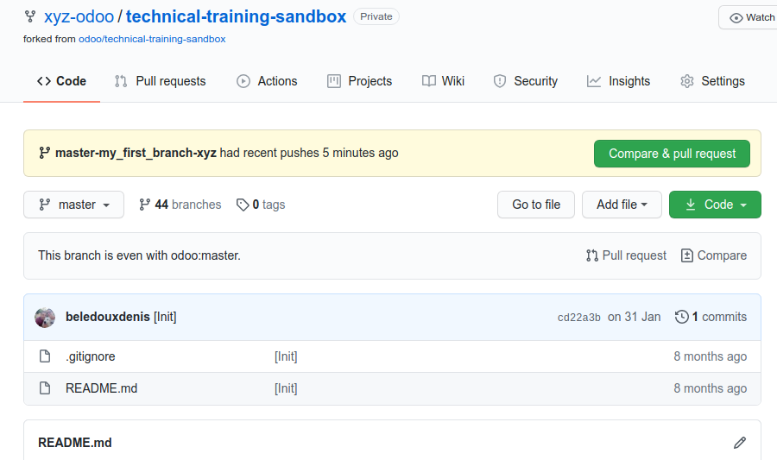Toggle the Watch button with the eye icon
The width and height of the screenshot is (777, 460).
(748, 18)
